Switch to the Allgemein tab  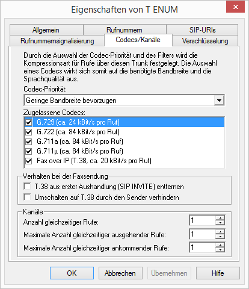[x=46, y=30]
